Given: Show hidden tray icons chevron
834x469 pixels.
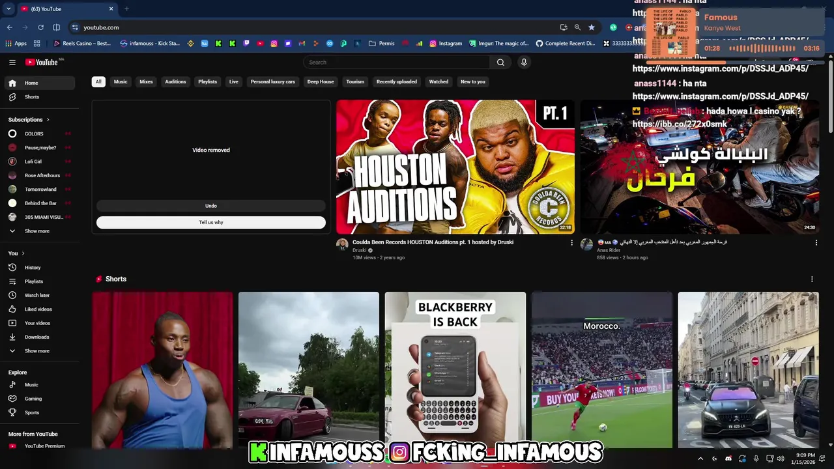Looking at the screenshot, I should pyautogui.click(x=701, y=459).
